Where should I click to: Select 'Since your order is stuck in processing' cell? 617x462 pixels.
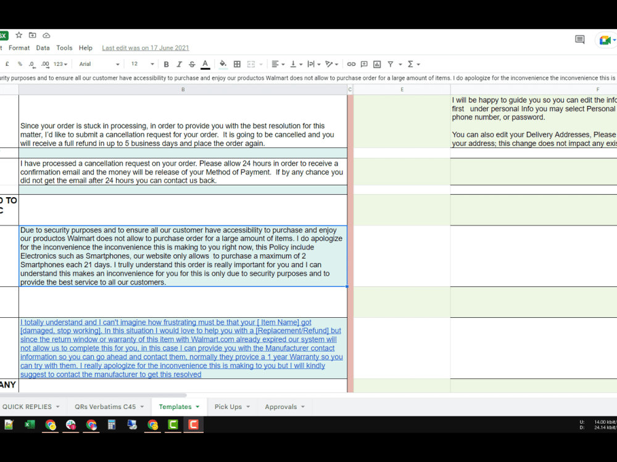point(183,121)
